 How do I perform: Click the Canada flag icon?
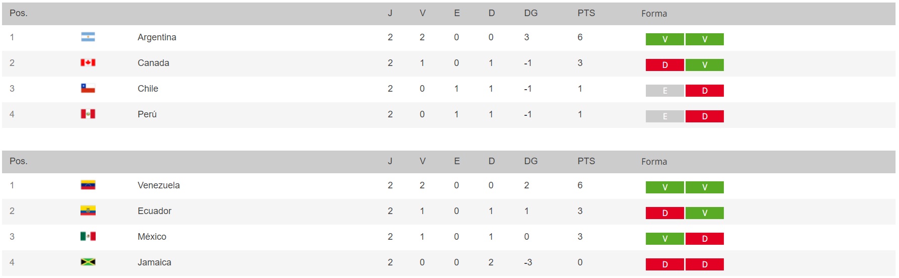coord(88,62)
